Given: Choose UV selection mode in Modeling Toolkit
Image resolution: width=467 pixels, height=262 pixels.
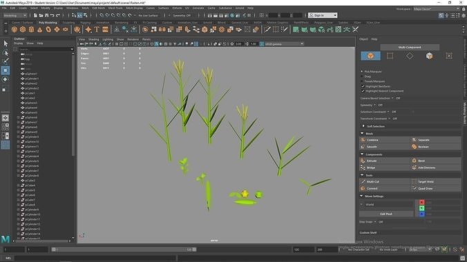Looking at the screenshot, I should click(449, 56).
